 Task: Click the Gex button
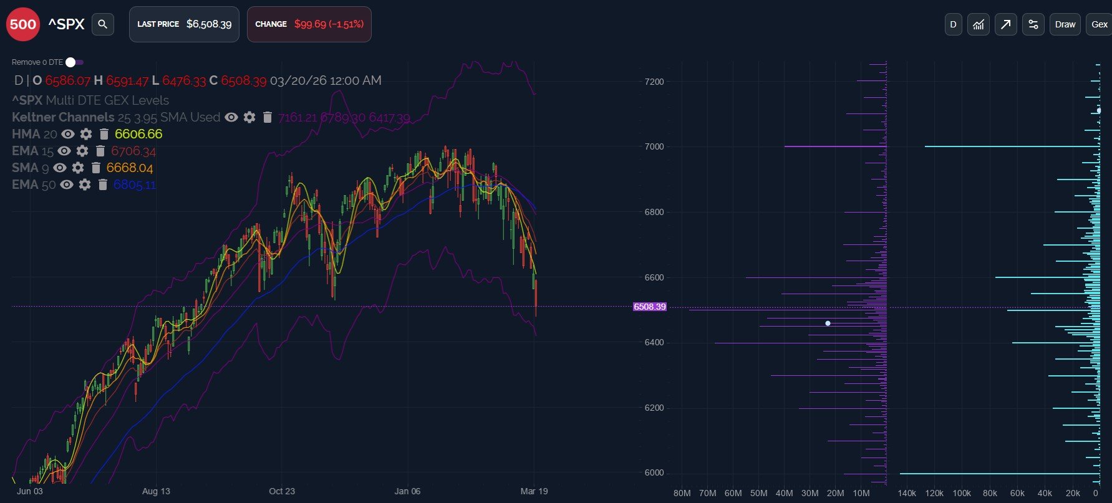(x=1099, y=24)
